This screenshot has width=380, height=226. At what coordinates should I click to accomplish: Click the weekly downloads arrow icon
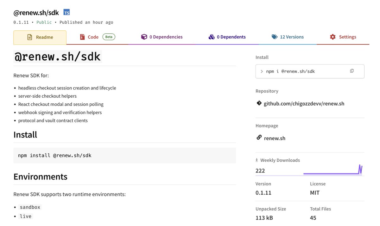point(257,160)
